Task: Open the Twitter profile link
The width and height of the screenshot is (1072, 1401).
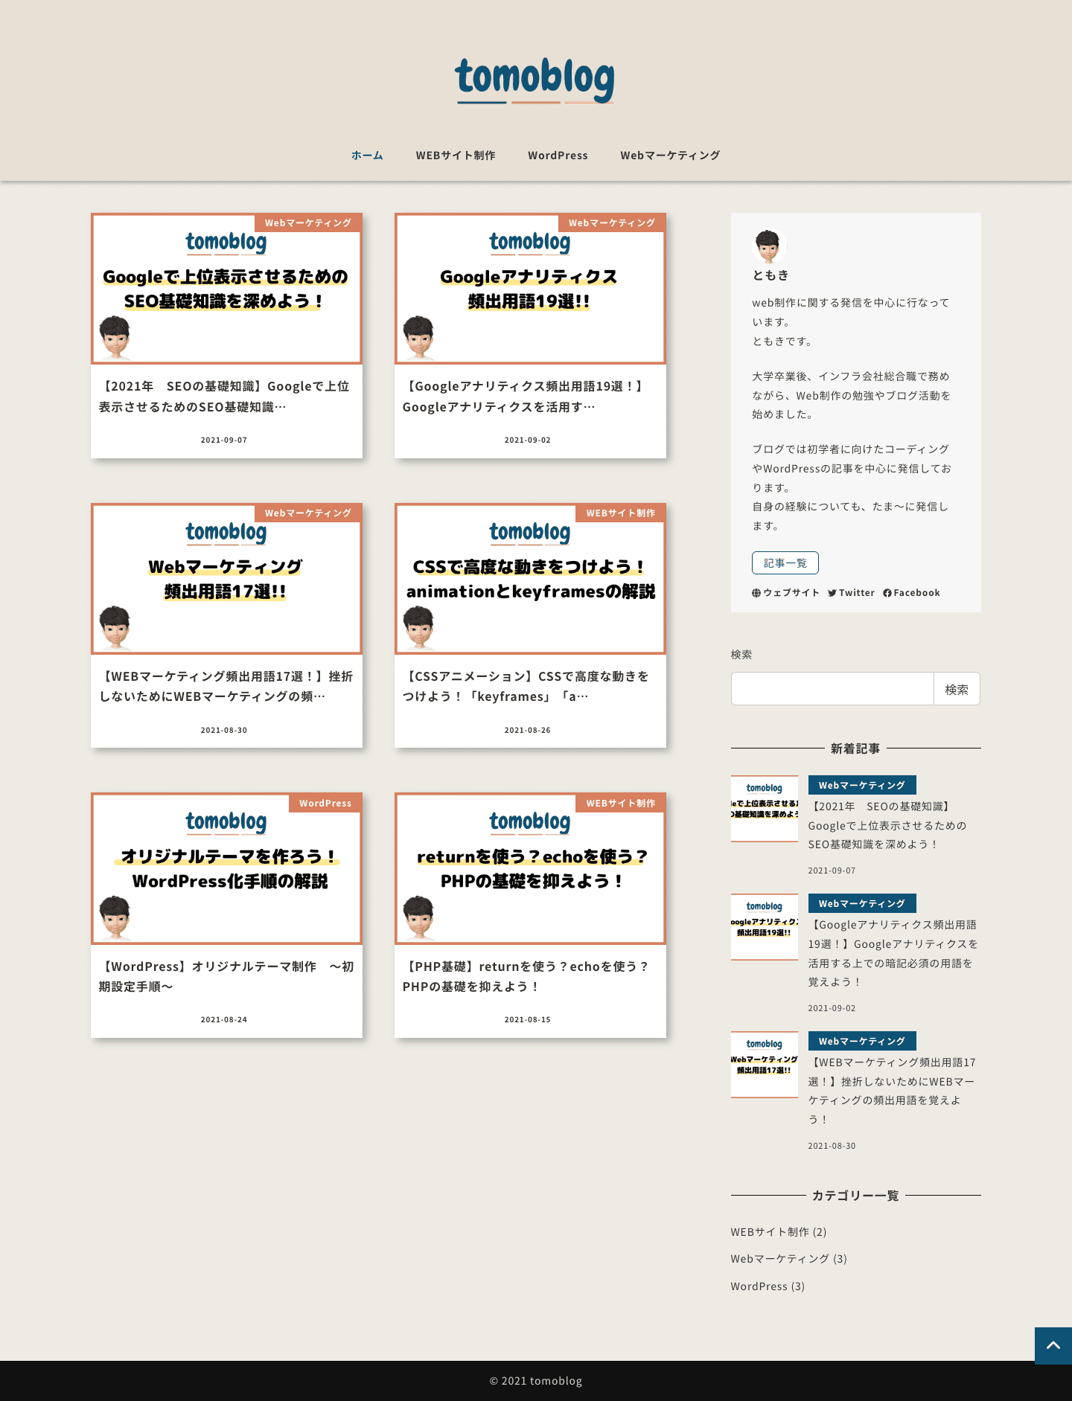Action: [851, 593]
